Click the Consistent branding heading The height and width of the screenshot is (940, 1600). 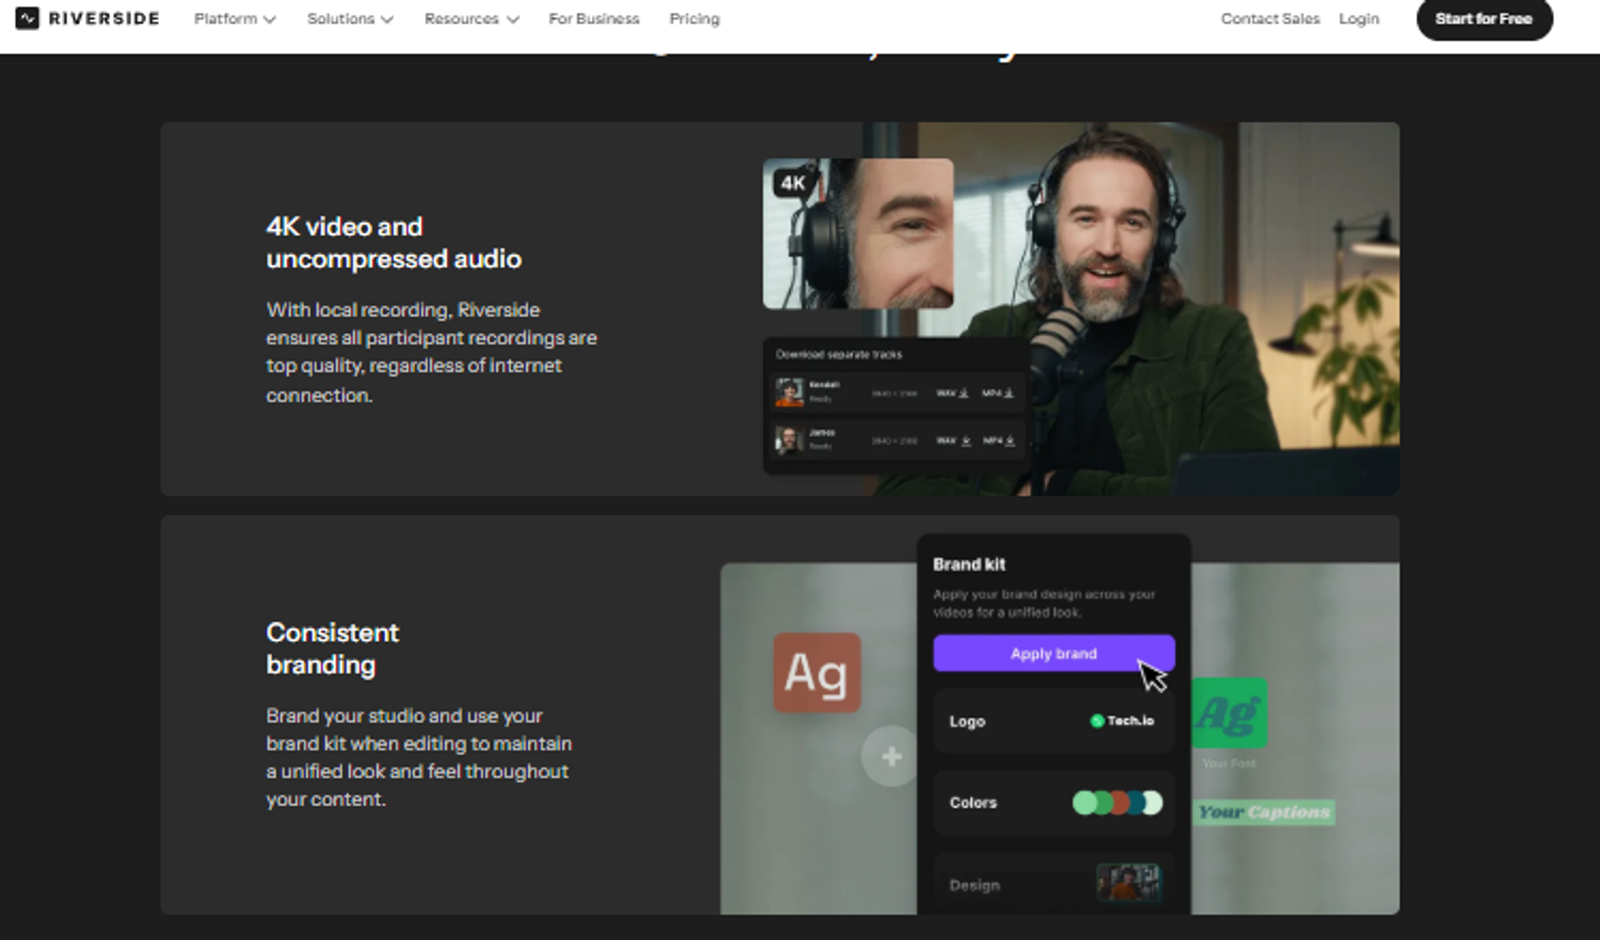332,648
